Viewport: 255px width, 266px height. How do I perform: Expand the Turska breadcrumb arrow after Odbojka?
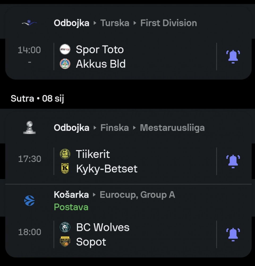[95, 23]
